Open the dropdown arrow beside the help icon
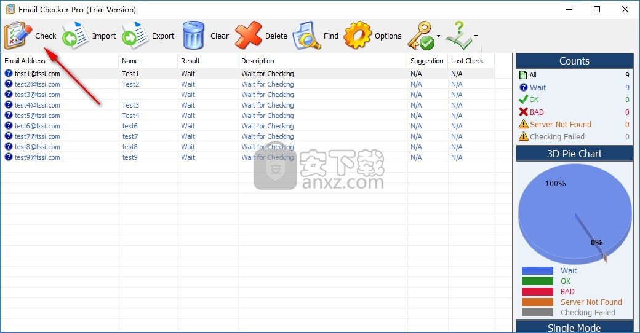 tap(476, 36)
